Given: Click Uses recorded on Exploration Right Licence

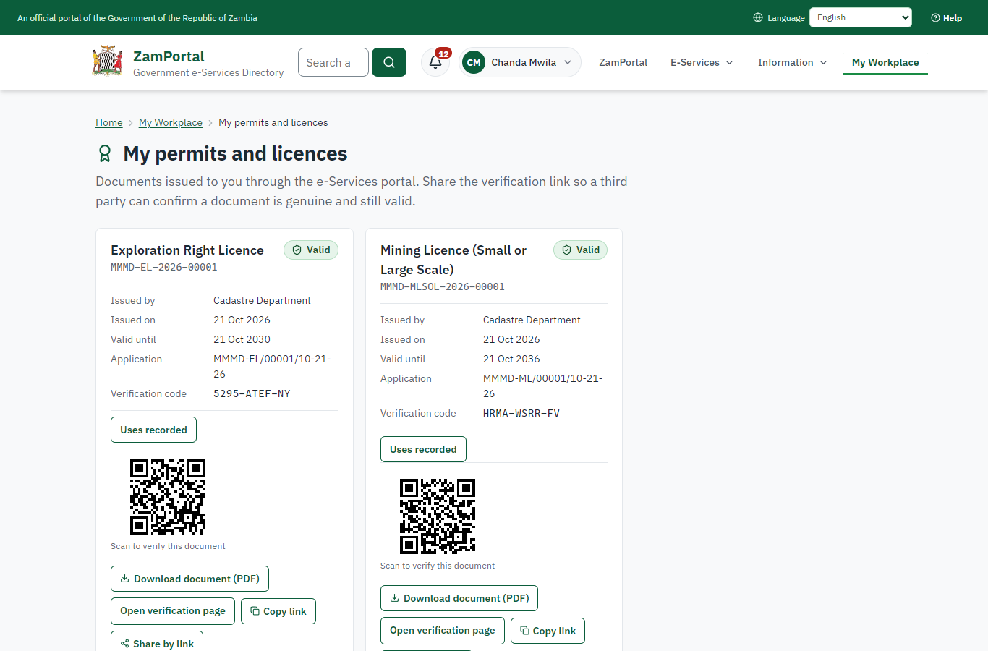Looking at the screenshot, I should tap(153, 430).
